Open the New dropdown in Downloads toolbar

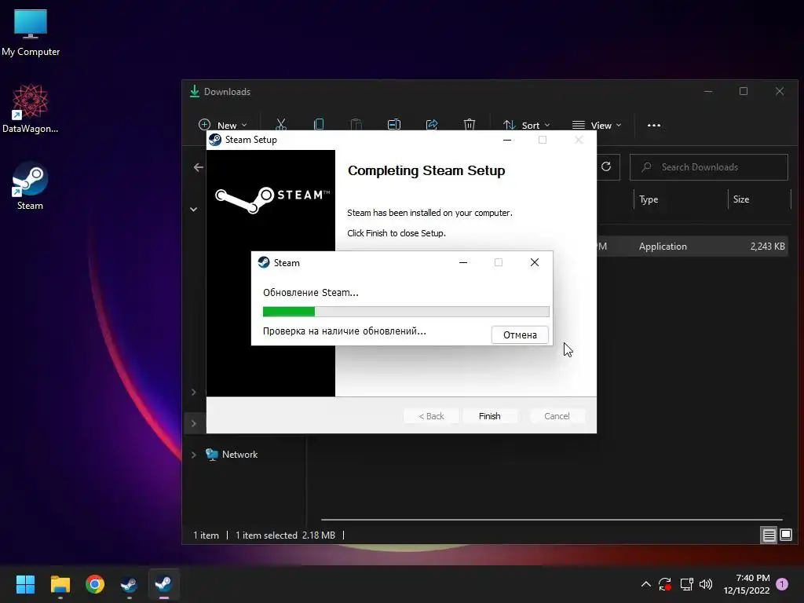(x=223, y=125)
